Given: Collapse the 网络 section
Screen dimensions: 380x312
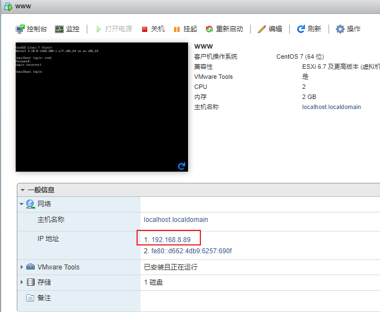Looking at the screenshot, I should coord(22,204).
